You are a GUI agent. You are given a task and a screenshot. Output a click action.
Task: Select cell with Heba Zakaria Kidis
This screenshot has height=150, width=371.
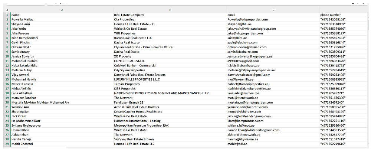coord(62,66)
